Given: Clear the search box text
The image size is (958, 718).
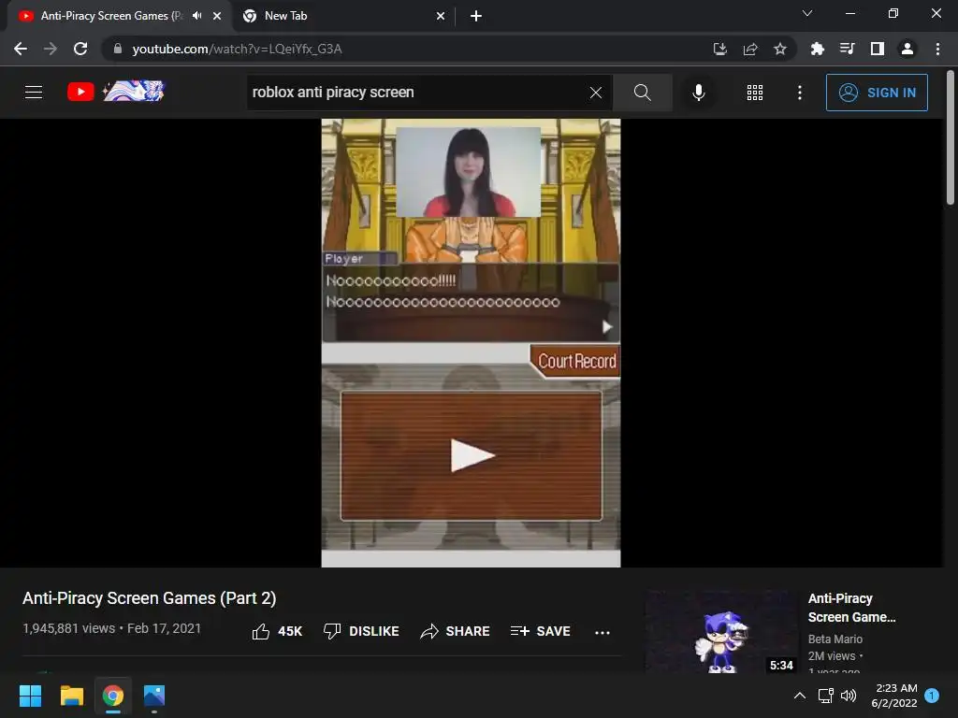Looking at the screenshot, I should pyautogui.click(x=596, y=93).
